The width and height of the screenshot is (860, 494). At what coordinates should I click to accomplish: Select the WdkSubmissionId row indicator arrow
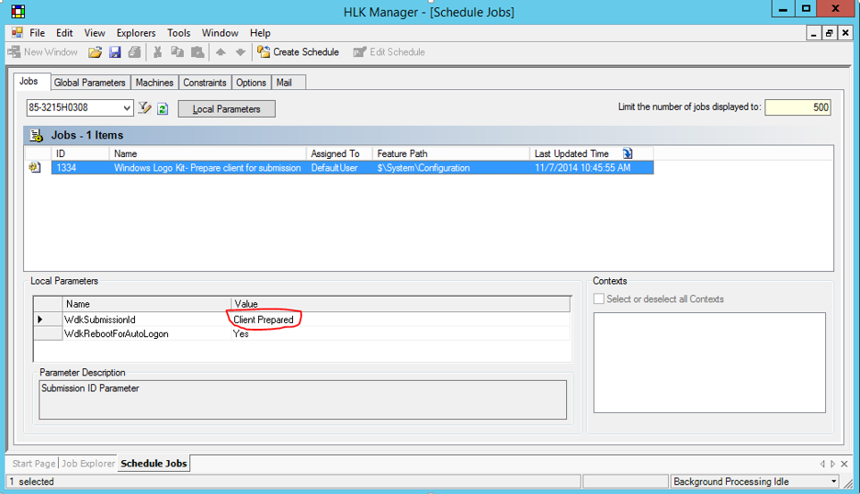tap(40, 320)
